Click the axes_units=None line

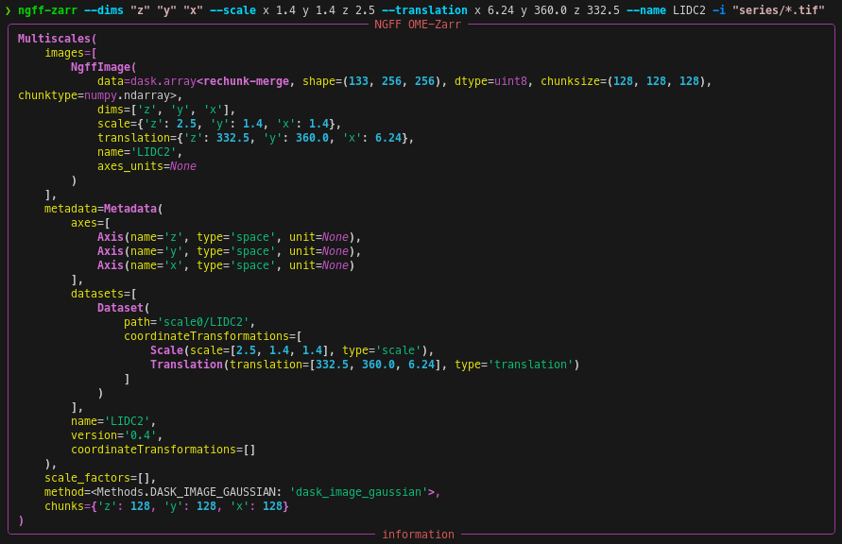pos(146,166)
